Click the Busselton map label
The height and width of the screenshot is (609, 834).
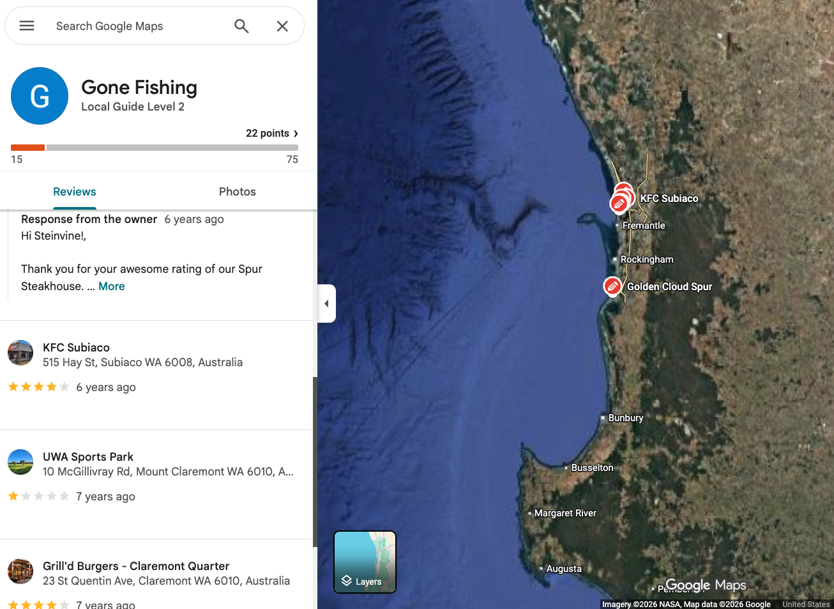click(592, 468)
